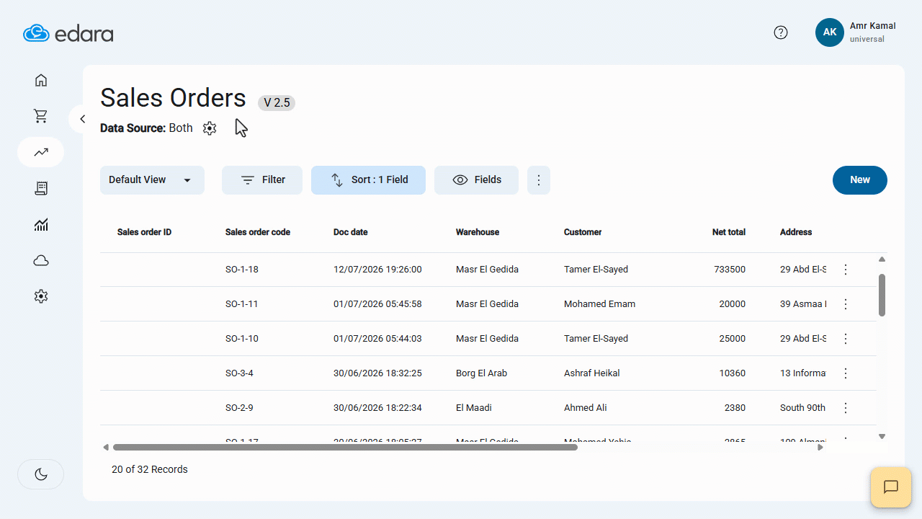Click the edara logo
The image size is (922, 519).
(x=68, y=33)
